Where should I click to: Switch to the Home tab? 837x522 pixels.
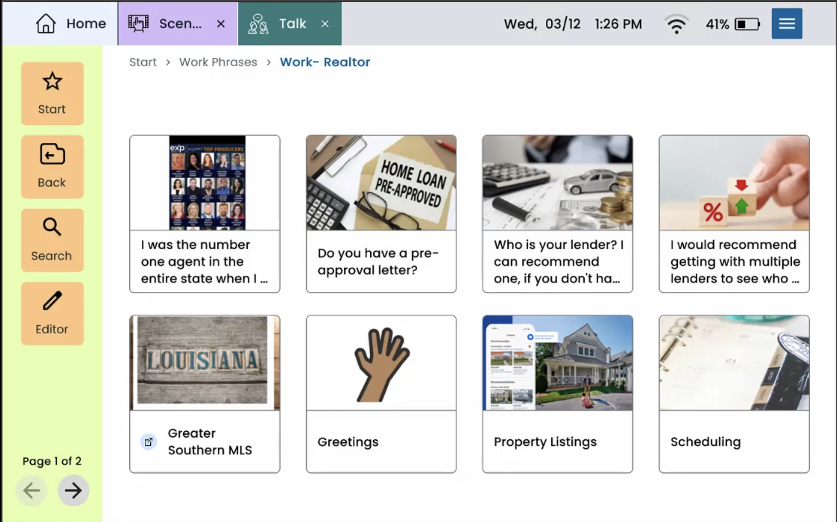pos(71,23)
